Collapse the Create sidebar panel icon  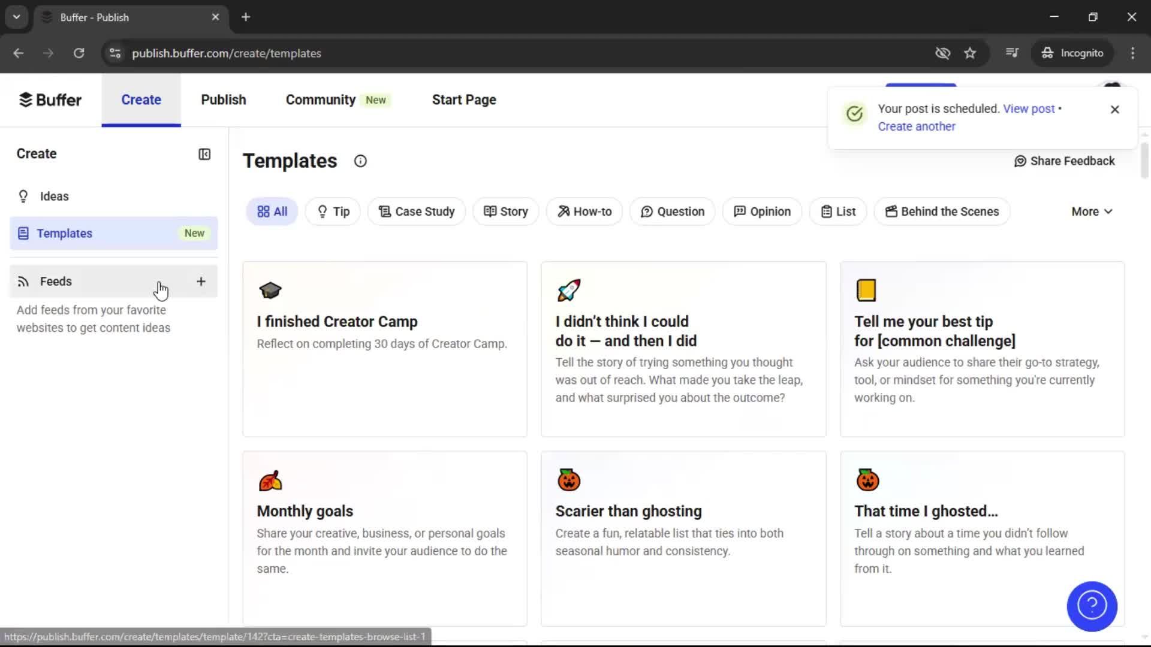pyautogui.click(x=204, y=154)
